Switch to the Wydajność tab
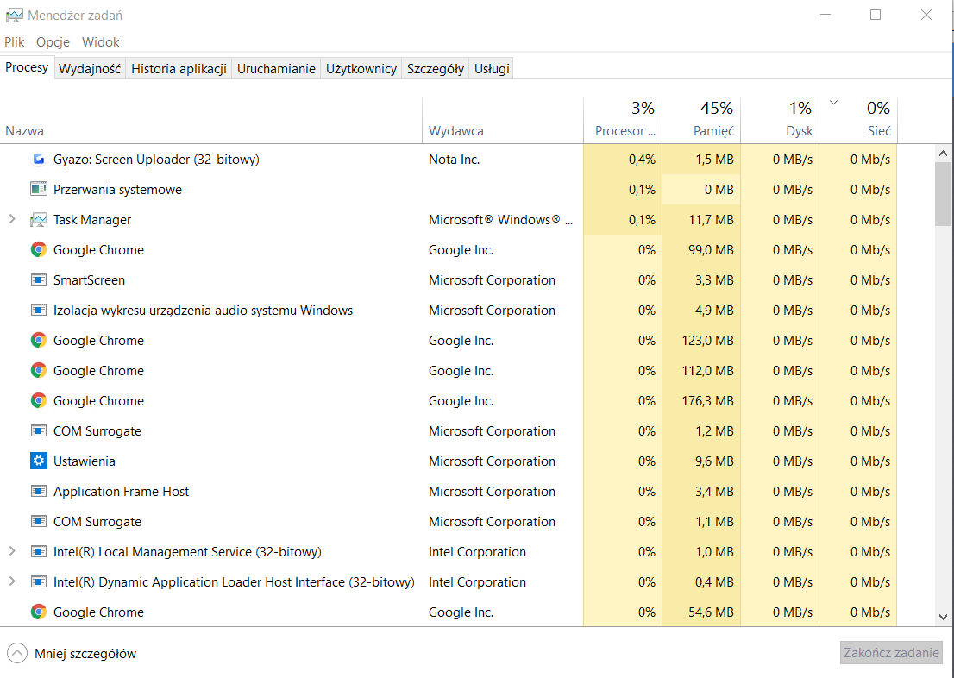954x678 pixels. (x=90, y=69)
